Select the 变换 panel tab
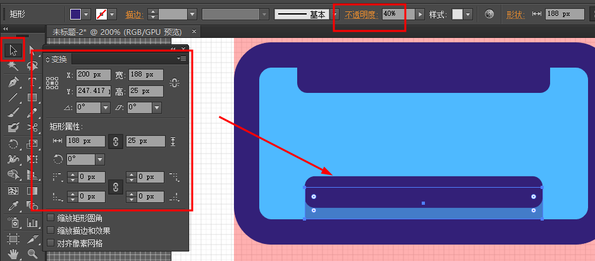Screen dimensions: 595x261 (58, 59)
